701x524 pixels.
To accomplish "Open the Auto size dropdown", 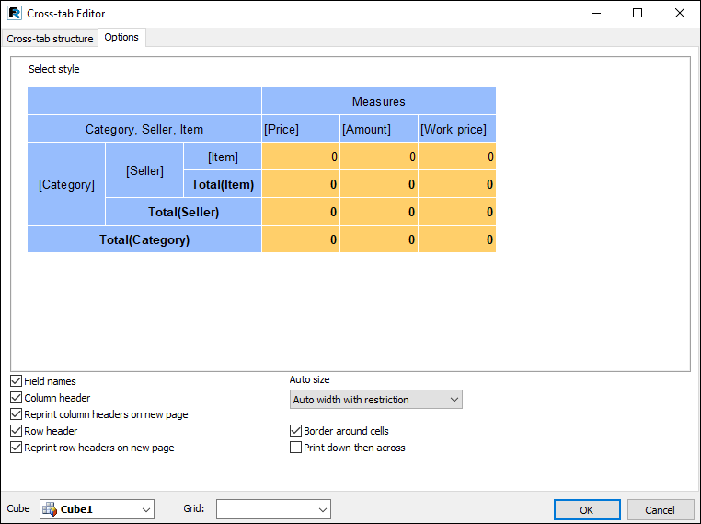I will pyautogui.click(x=375, y=400).
